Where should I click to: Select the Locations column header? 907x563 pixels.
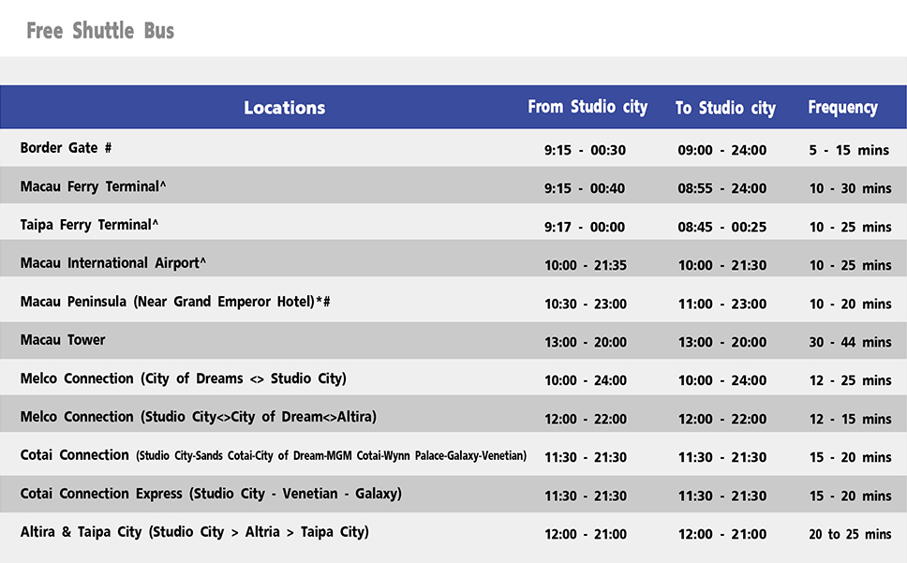pyautogui.click(x=284, y=108)
